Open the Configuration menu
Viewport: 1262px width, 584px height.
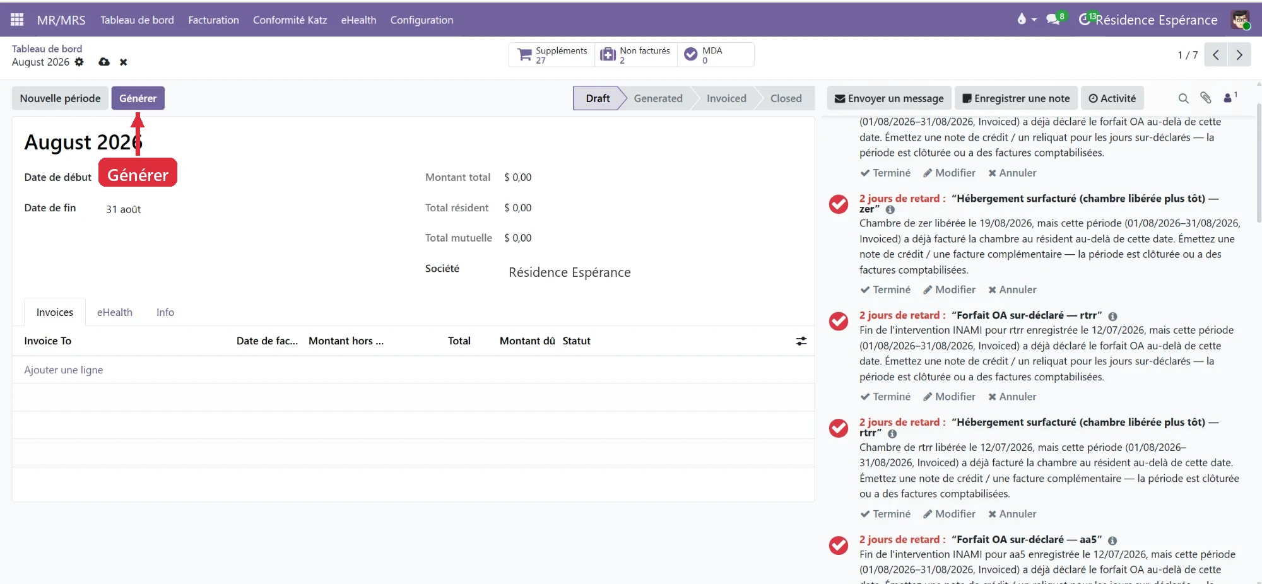pos(422,20)
